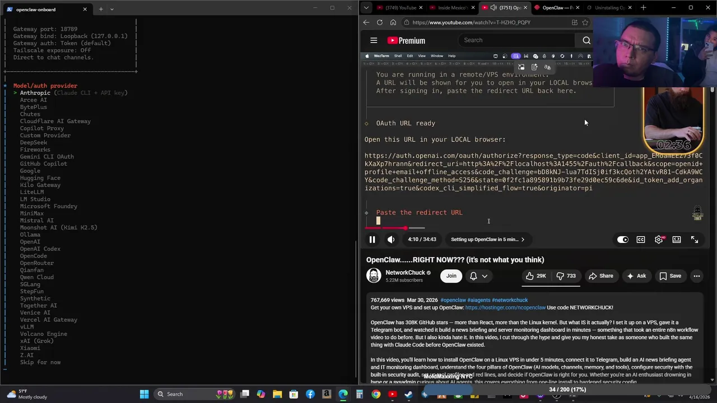Open NetworkChuck channel avatar
The height and width of the screenshot is (403, 717).
pyautogui.click(x=374, y=276)
